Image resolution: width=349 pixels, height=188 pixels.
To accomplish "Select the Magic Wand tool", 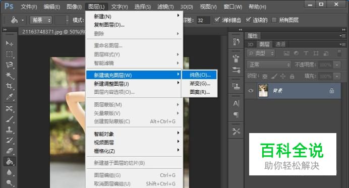I will click(x=10, y=76).
